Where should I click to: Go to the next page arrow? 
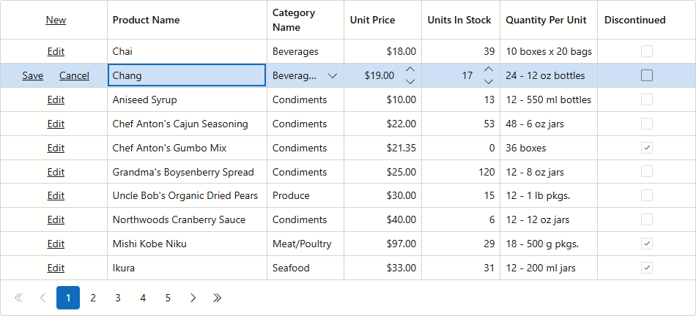(193, 298)
